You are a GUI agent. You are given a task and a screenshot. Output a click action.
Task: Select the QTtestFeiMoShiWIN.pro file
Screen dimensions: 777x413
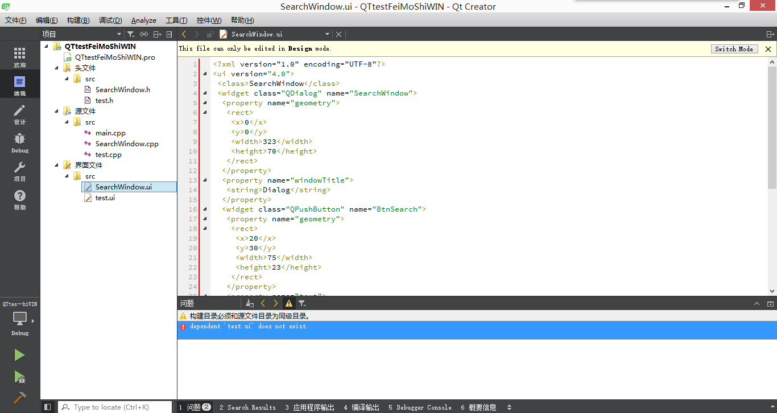(x=115, y=57)
